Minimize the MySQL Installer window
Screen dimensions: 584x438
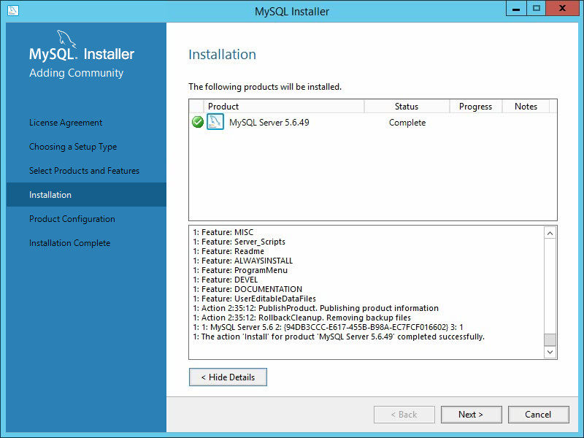[x=516, y=9]
